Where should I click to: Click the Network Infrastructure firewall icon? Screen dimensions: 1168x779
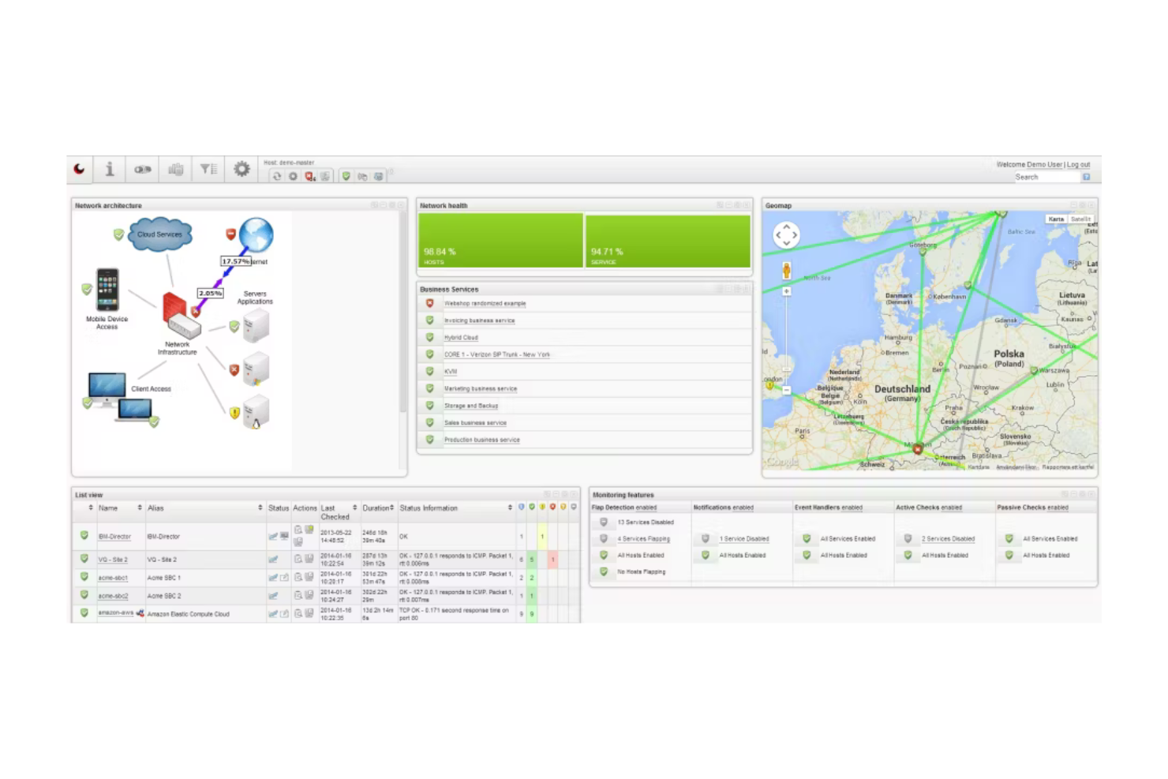[181, 316]
